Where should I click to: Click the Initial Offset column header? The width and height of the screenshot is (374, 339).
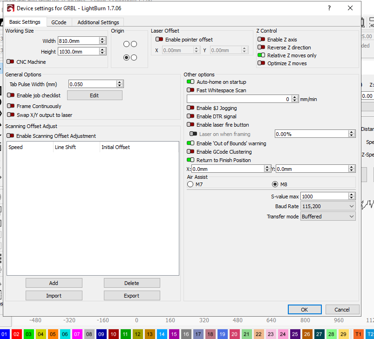point(140,147)
